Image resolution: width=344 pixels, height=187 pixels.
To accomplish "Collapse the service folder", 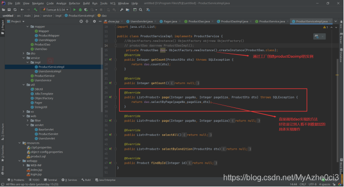I will click(23, 58).
